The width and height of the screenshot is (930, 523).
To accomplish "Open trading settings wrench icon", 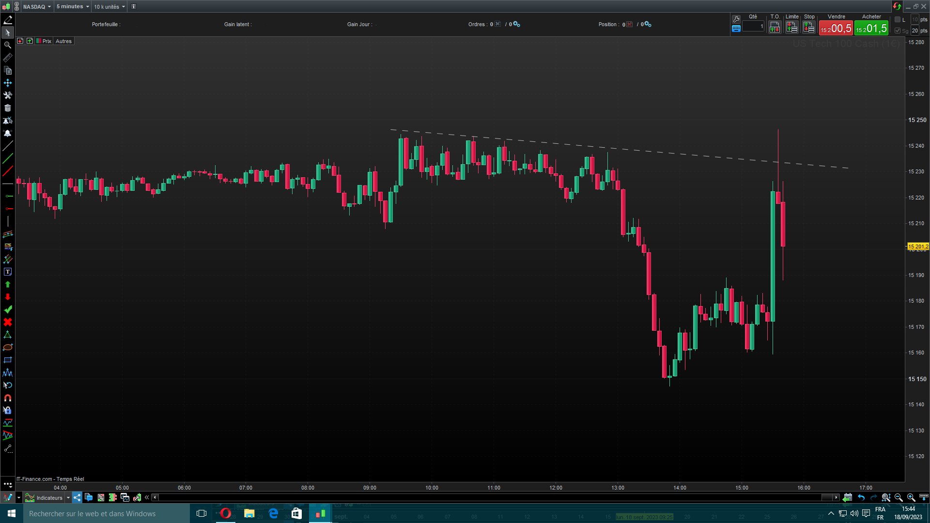I will pyautogui.click(x=736, y=19).
